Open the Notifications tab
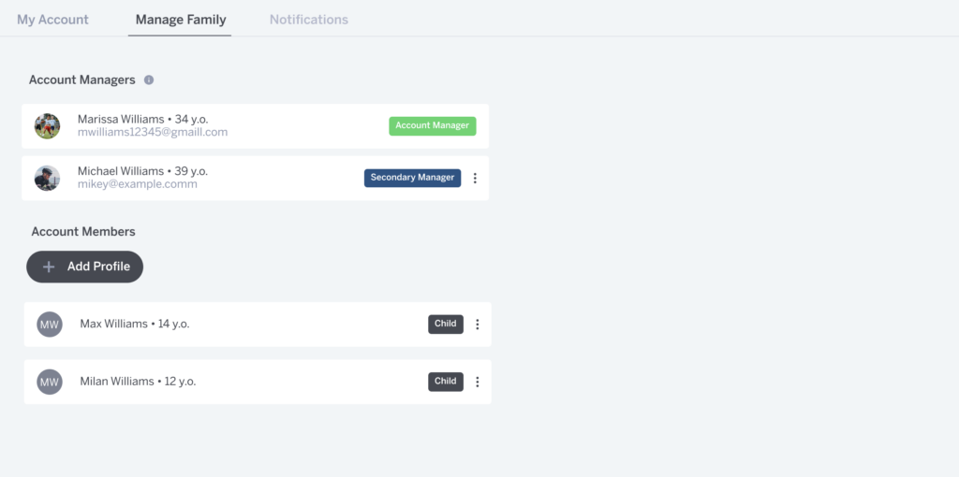This screenshot has width=959, height=477. pos(309,20)
